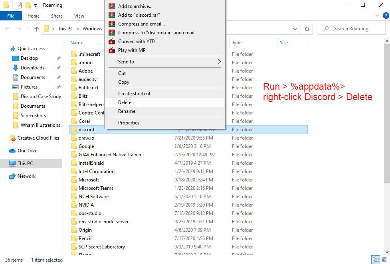
Task: Click the discord folder icon in file list
Action: pyautogui.click(x=74, y=130)
